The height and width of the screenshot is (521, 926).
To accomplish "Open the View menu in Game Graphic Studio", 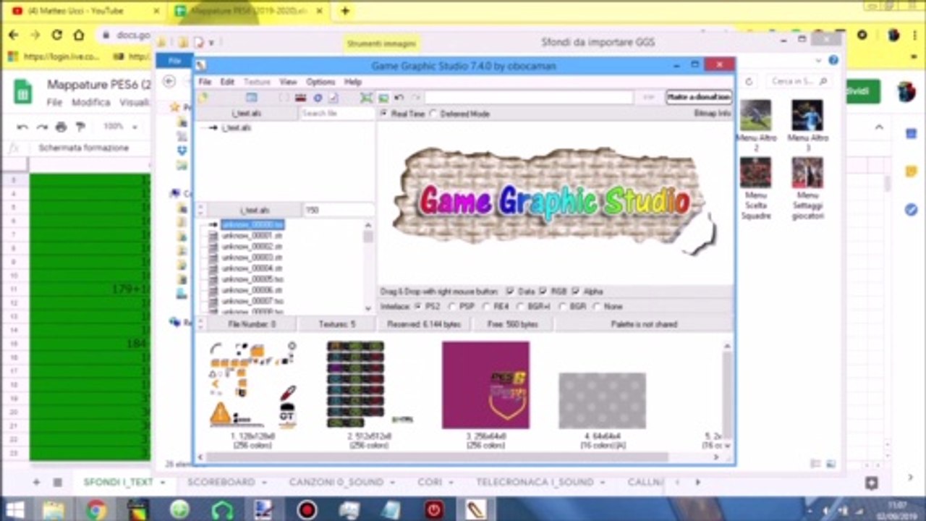I will [288, 82].
